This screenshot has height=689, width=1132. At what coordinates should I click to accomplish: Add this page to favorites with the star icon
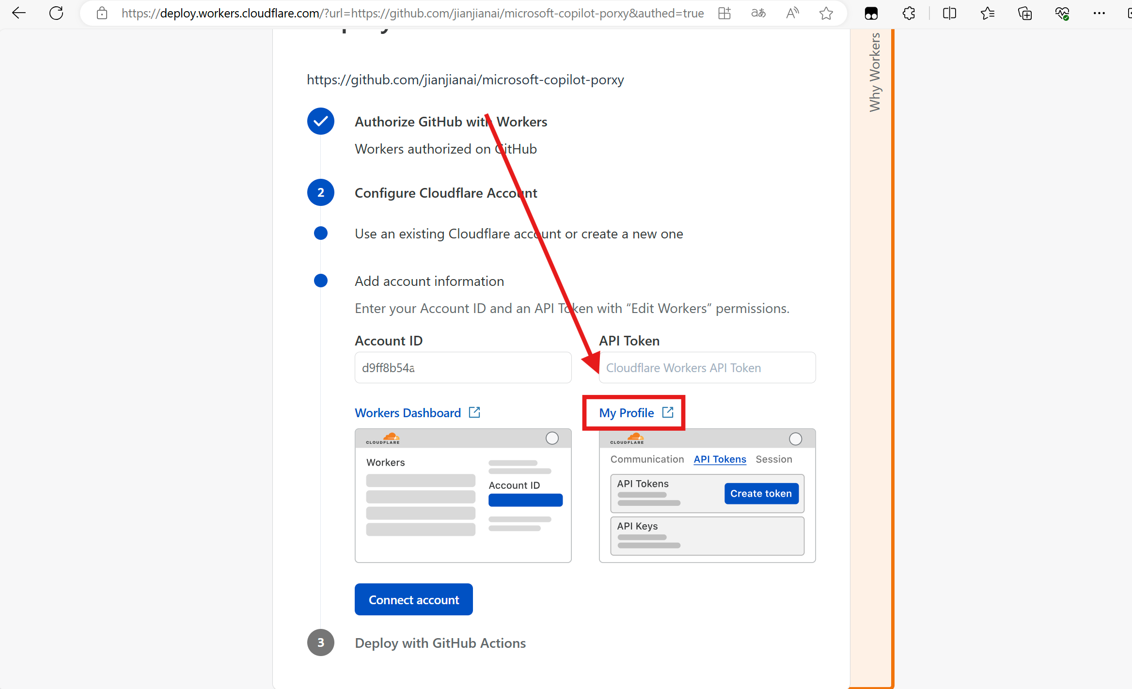[x=826, y=13]
